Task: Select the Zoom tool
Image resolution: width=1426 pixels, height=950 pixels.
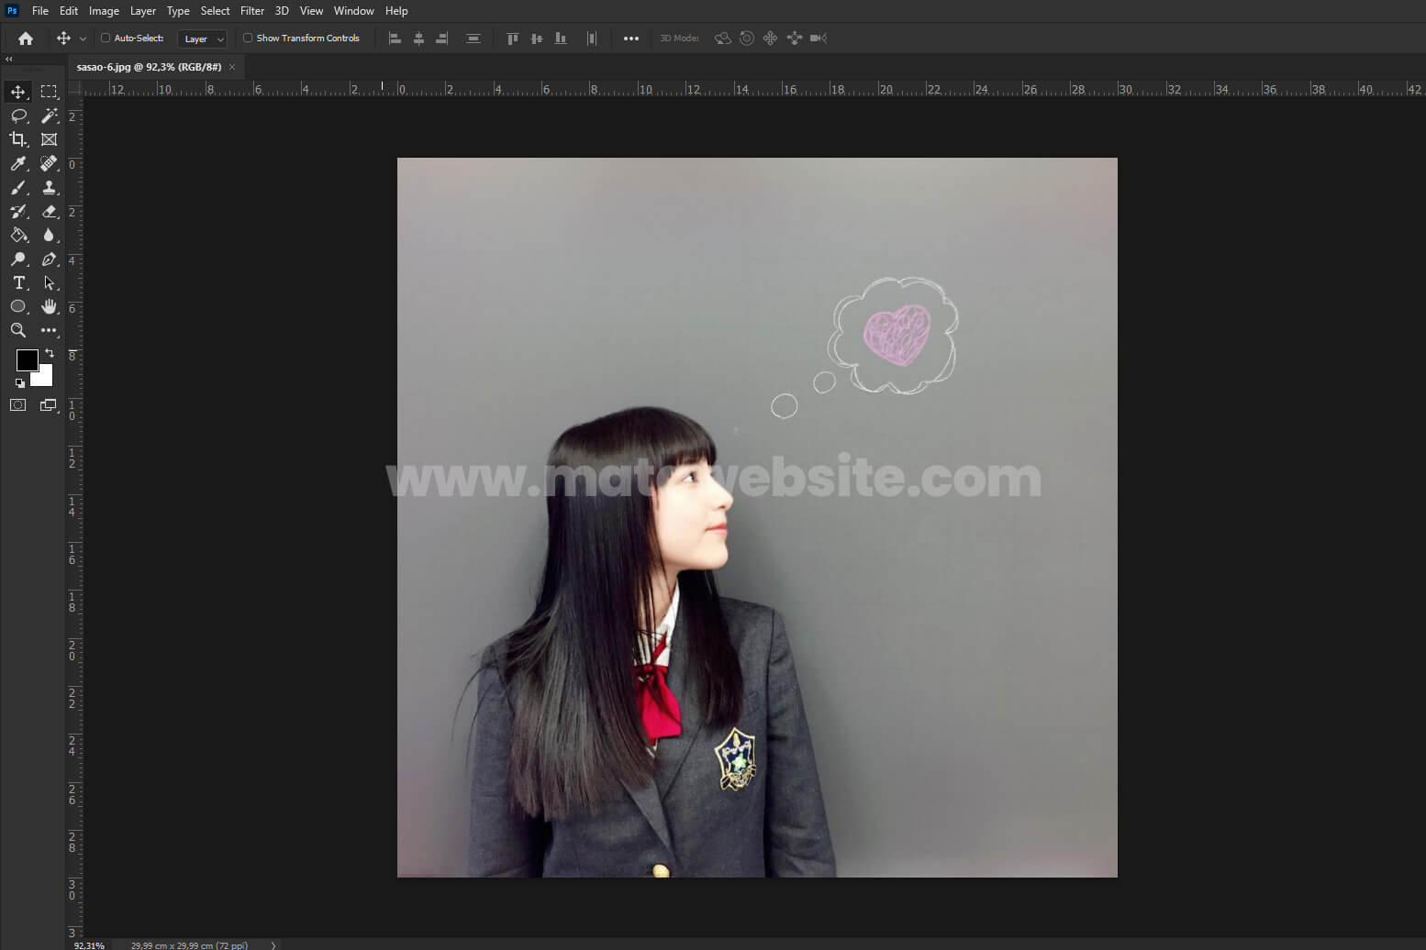Action: [x=18, y=330]
